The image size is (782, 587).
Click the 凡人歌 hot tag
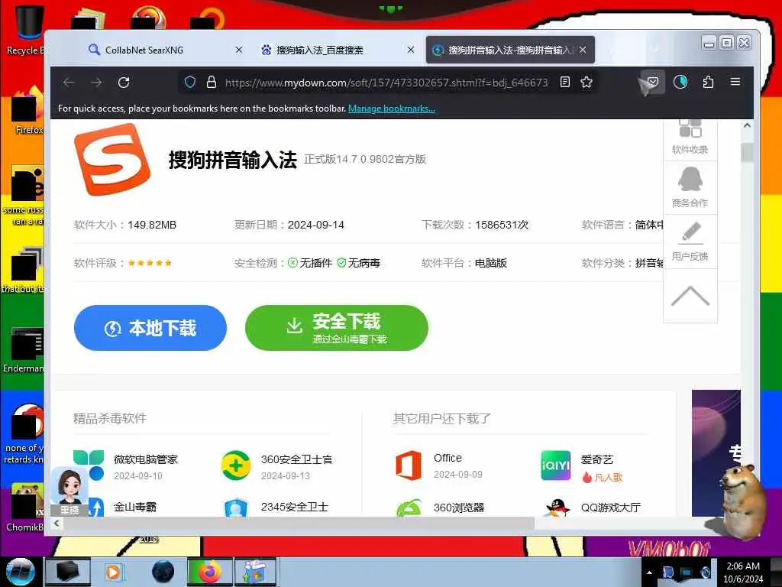603,477
